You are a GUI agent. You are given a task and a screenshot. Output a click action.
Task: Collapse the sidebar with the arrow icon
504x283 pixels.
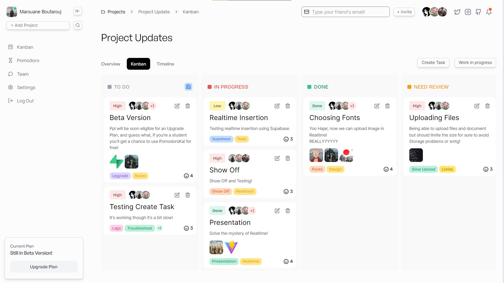click(x=77, y=11)
